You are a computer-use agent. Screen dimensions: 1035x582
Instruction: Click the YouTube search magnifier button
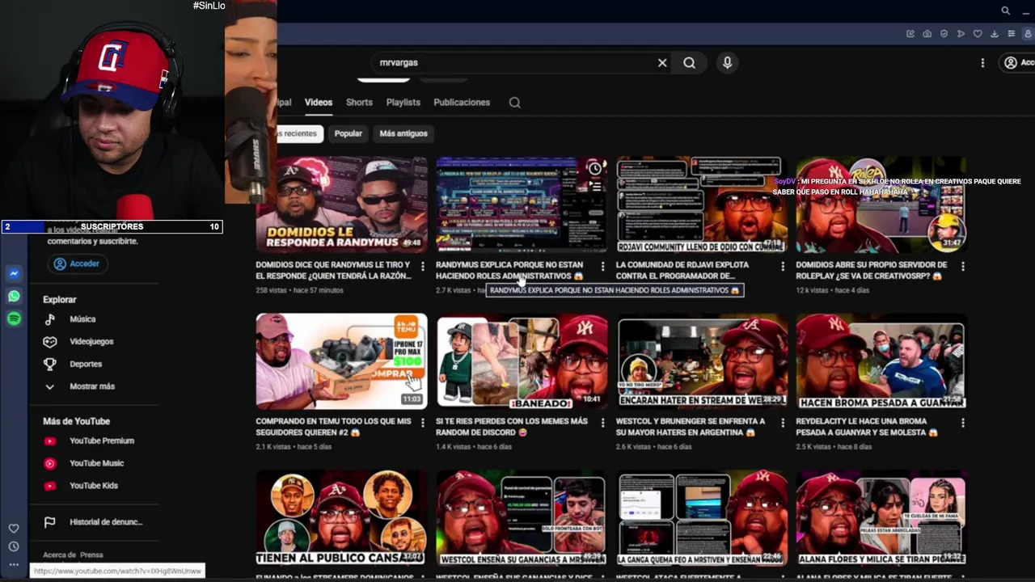coord(689,62)
